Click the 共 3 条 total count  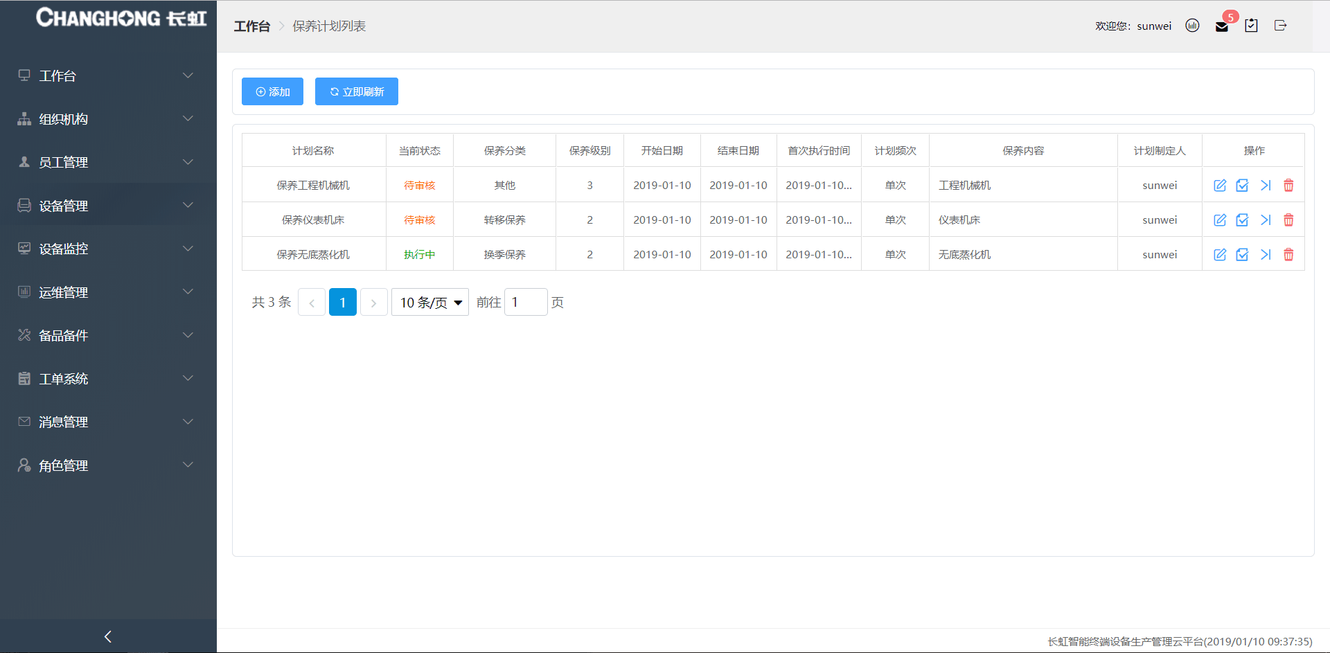coord(272,303)
